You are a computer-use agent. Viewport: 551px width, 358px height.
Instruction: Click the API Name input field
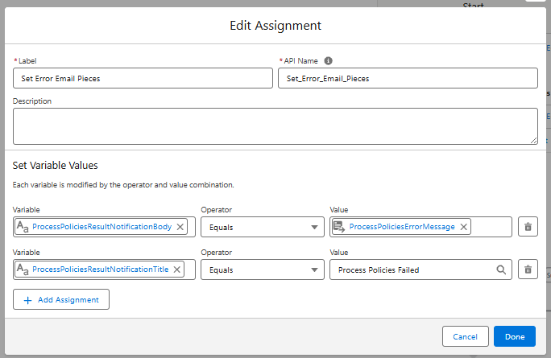tap(407, 78)
